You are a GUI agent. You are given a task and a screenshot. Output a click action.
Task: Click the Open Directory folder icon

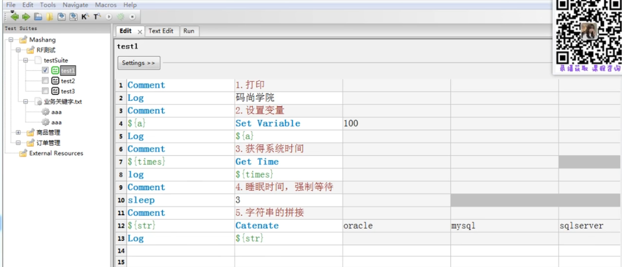(x=50, y=17)
